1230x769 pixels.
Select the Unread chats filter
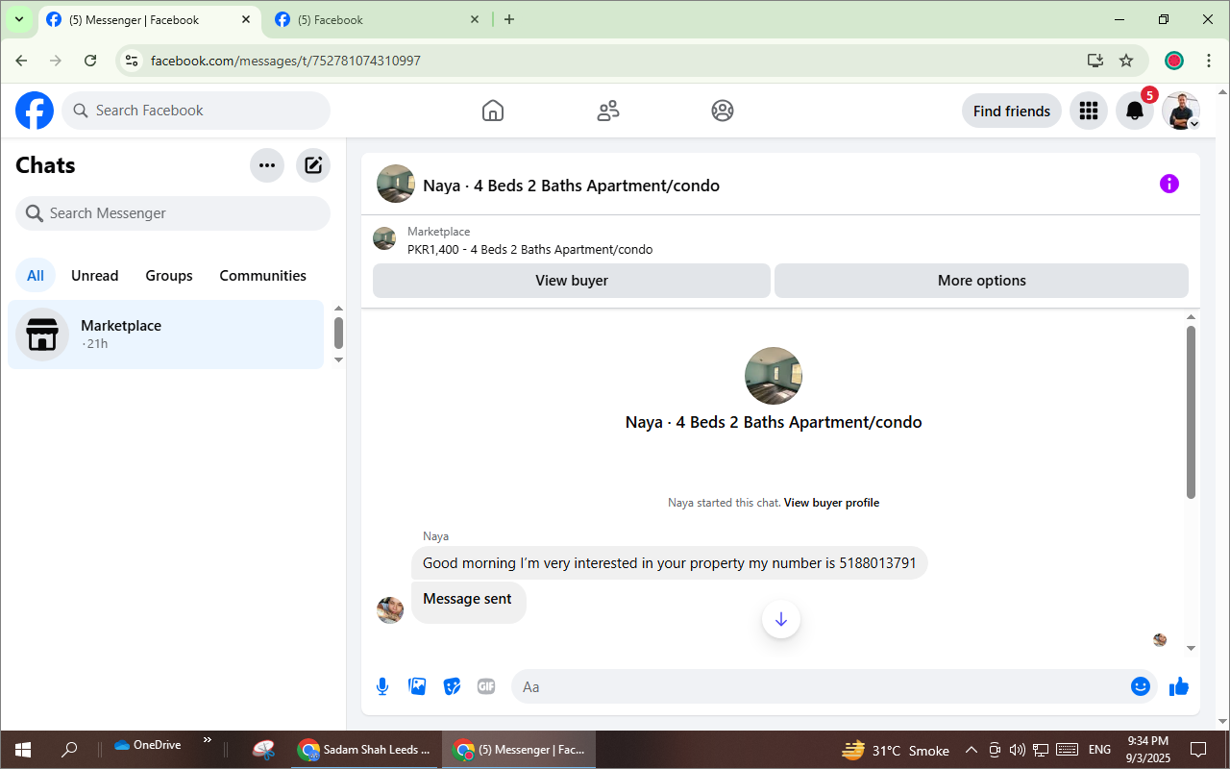point(95,276)
